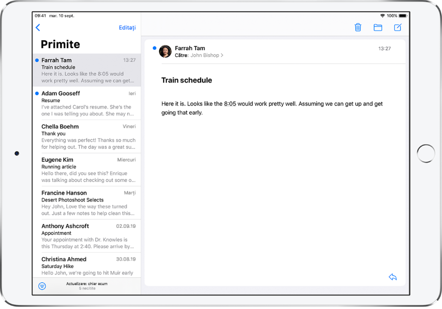
Task: Tap the 09:41 clock in status bar
Action: coord(40,16)
